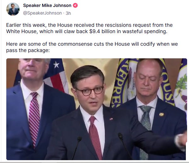Open the profile avatar photo
The image size is (189, 163).
[x=13, y=9]
